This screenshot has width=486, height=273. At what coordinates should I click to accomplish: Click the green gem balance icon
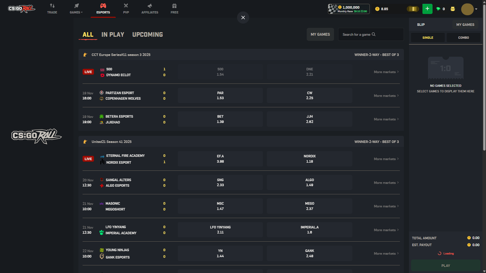(438, 9)
